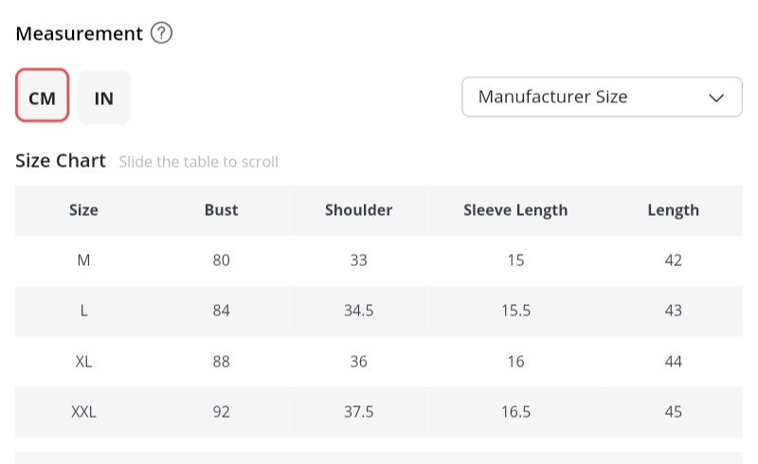Click the Sleeve Length column header
758x464 pixels.
click(515, 210)
